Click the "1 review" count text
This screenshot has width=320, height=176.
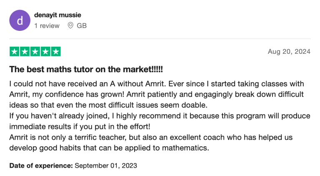tap(47, 26)
